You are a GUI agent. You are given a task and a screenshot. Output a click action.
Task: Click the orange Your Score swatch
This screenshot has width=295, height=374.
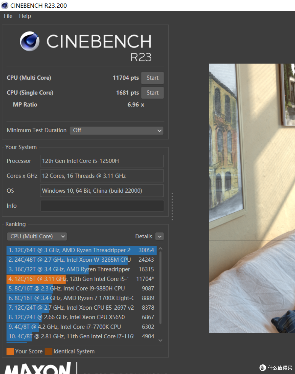coord(10,351)
